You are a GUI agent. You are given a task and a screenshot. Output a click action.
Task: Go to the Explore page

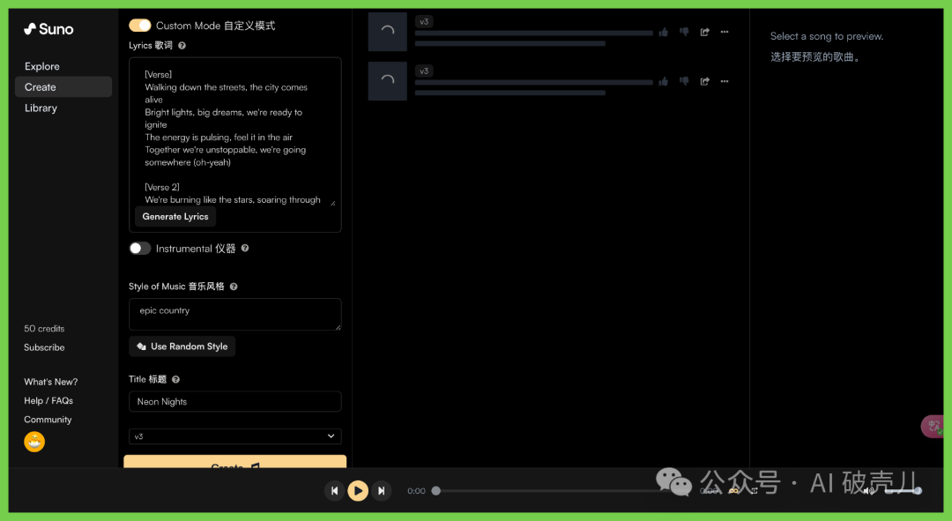click(x=42, y=67)
